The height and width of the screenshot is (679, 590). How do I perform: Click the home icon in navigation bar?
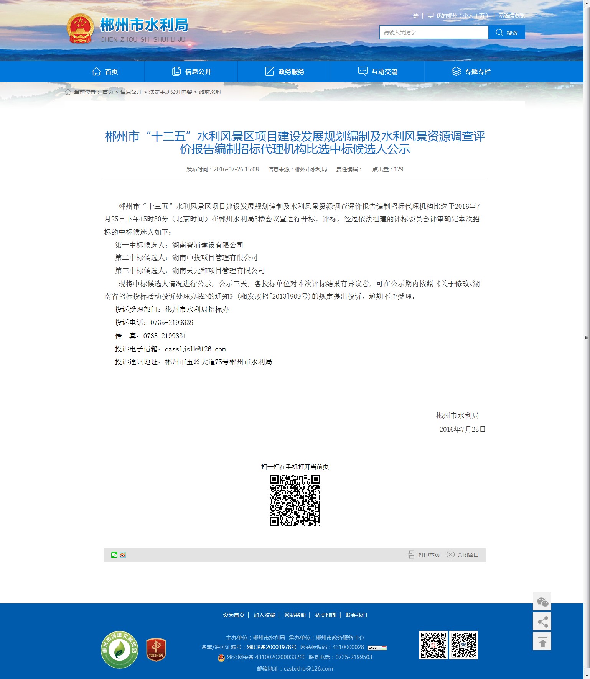(x=96, y=71)
